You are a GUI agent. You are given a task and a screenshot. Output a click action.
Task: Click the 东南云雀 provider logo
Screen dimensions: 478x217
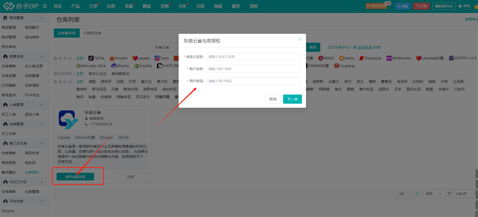[x=69, y=120]
